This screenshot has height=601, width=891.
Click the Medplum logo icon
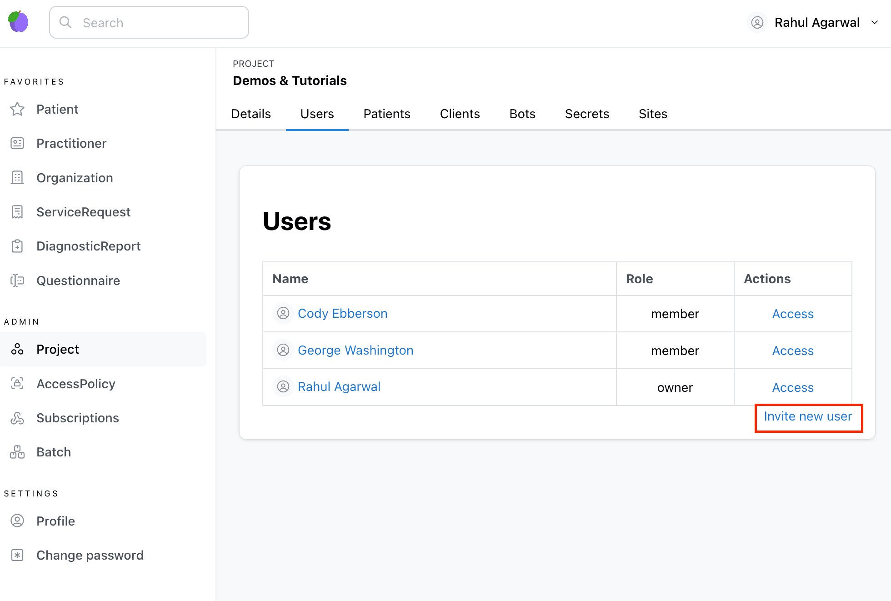(x=19, y=22)
